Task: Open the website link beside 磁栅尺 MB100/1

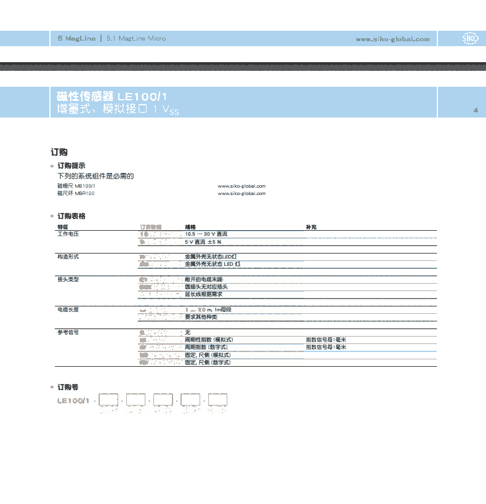Action: [x=241, y=186]
